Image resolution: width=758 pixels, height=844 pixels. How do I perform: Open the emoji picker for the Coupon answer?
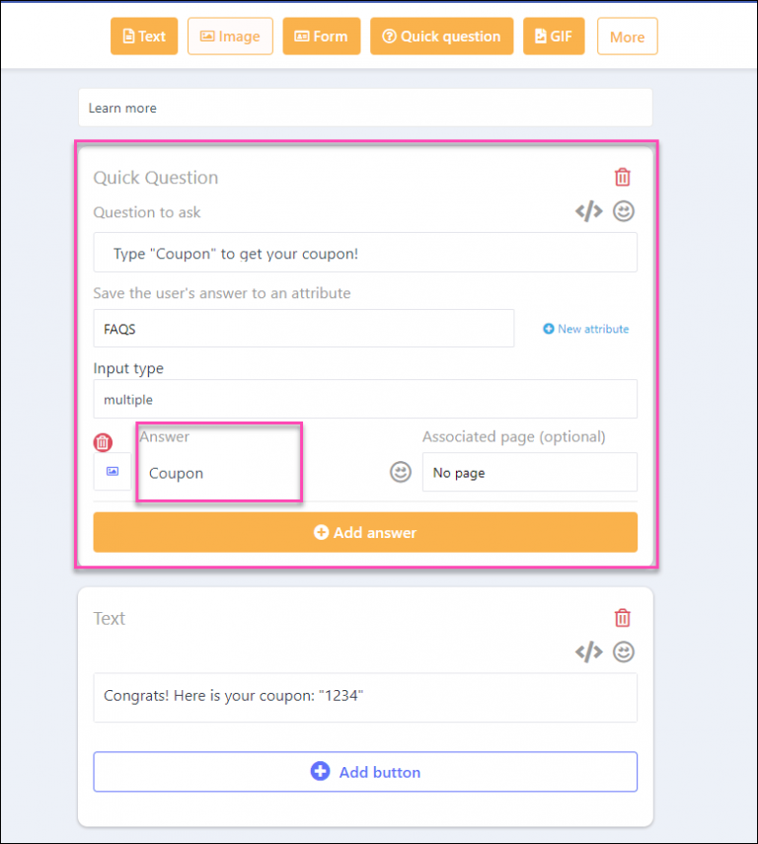pos(400,472)
